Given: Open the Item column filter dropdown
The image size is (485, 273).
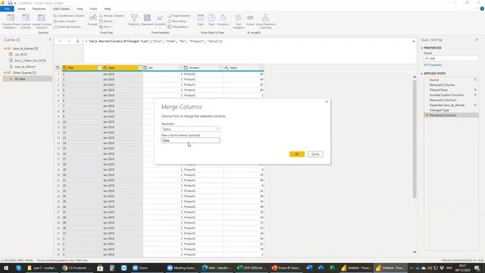Looking at the screenshot, I should coord(140,67).
